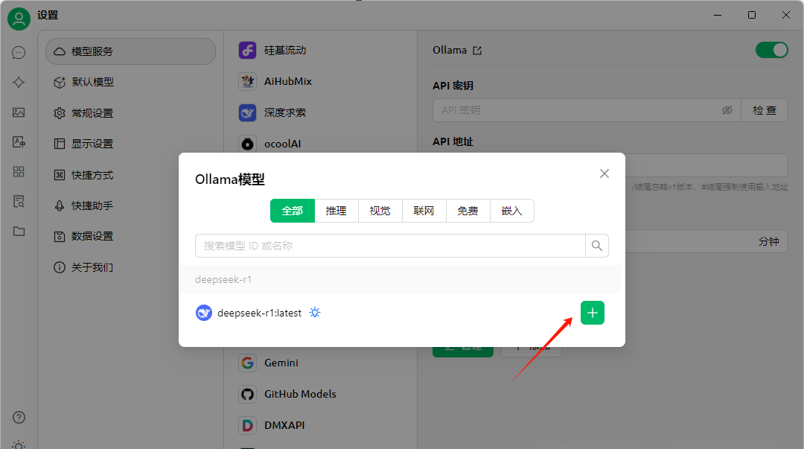Close the Ollama模型 dialog
The height and width of the screenshot is (449, 804).
coord(604,173)
